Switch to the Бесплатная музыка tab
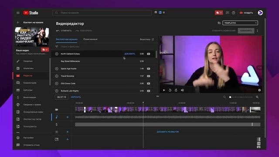Image resolution: width=279 pixels, height=157 pixels. coord(67,39)
